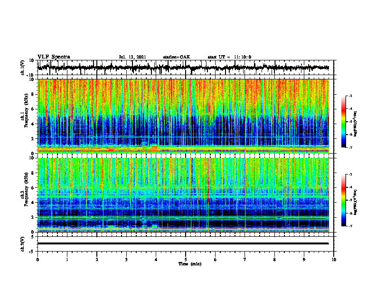The image size is (376, 291).
Task: Click the "station=GAK" header text
Action: [x=177, y=57]
